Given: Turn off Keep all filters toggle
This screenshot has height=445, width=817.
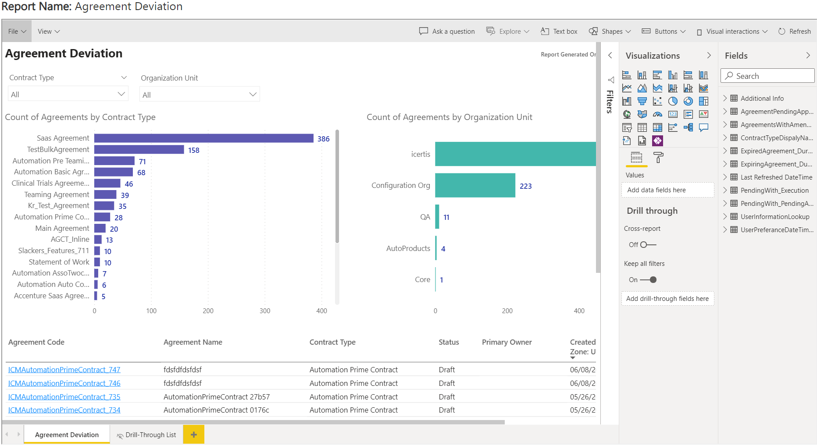Looking at the screenshot, I should [x=648, y=280].
